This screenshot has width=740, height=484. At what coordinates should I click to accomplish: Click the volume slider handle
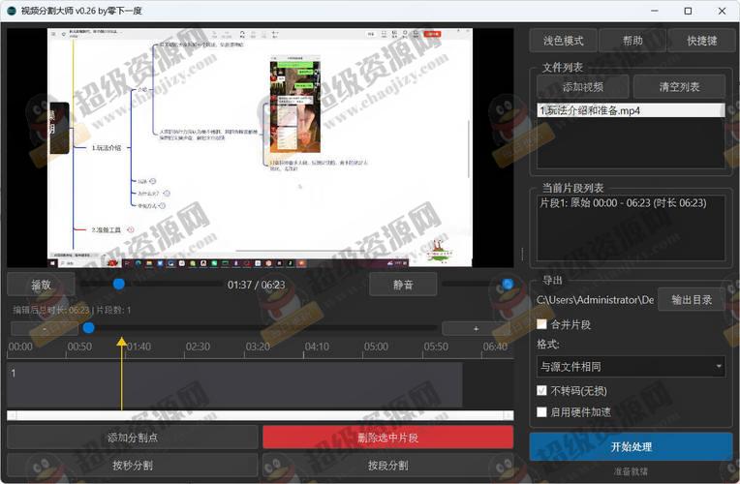click(508, 284)
